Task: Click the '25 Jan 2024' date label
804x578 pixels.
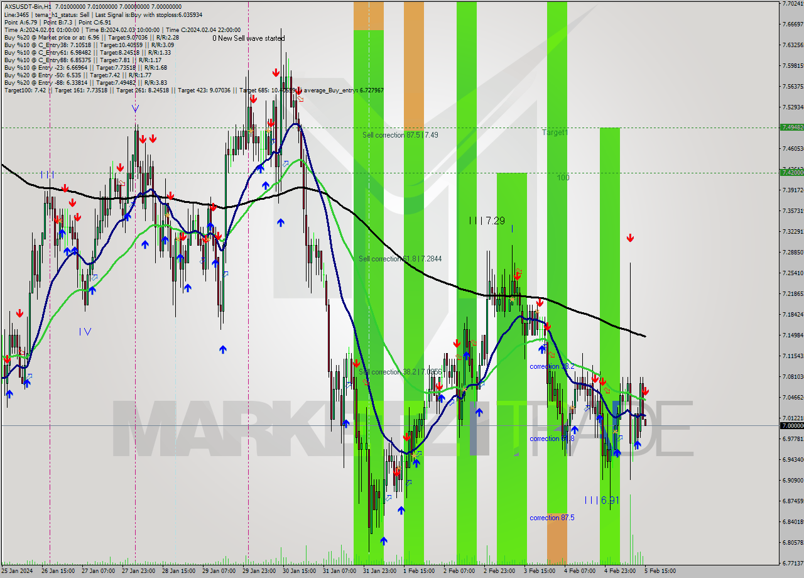Action: coord(18,571)
